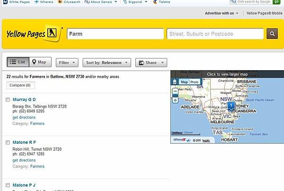
Task: Open the Malone R F listing
Action: pos(24,142)
